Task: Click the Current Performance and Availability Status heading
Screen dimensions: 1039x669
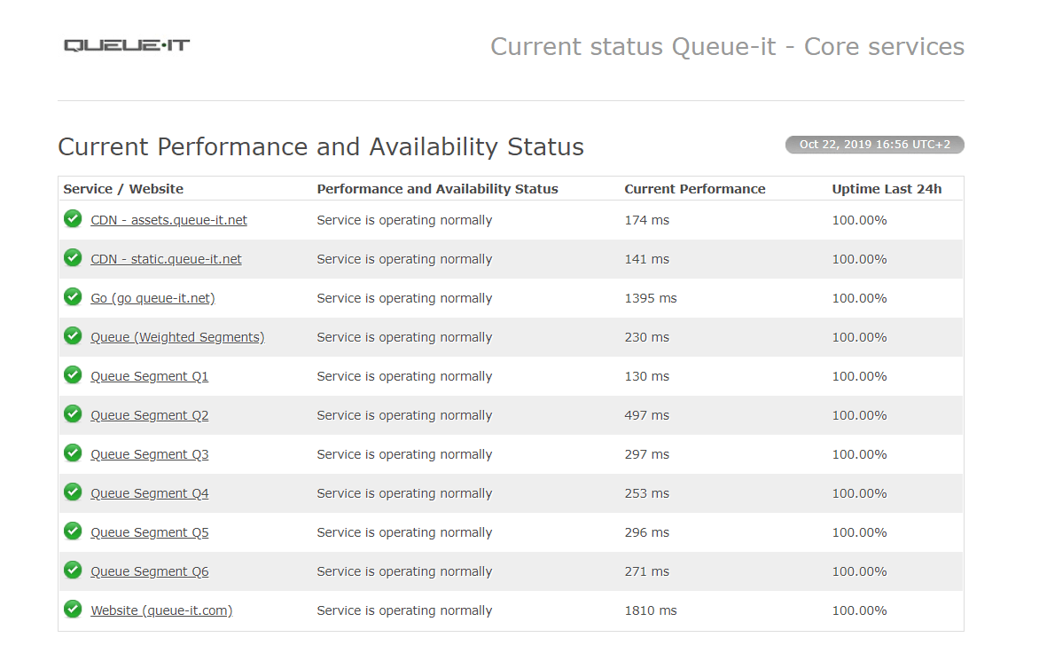Action: [321, 147]
